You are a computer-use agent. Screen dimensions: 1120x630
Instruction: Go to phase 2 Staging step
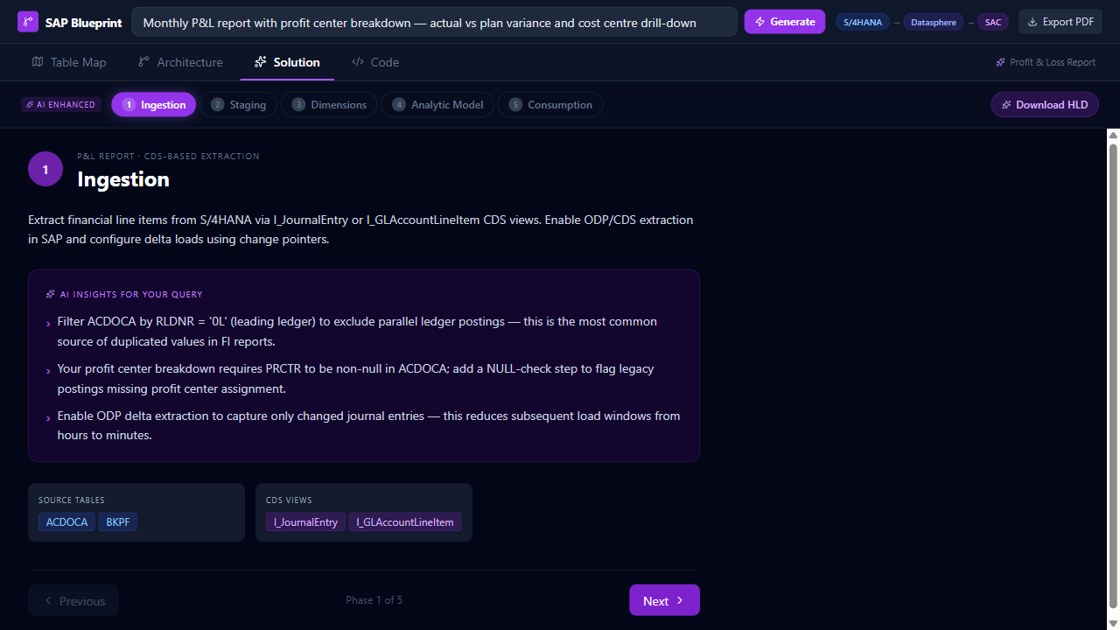tap(238, 105)
